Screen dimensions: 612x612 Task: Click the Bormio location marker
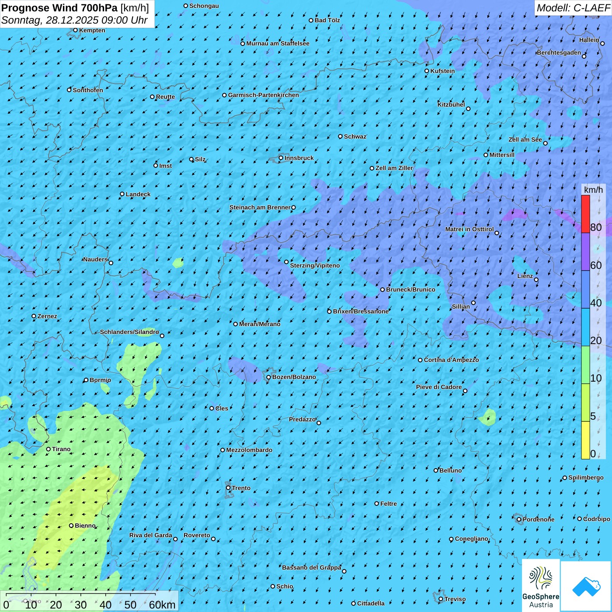[x=86, y=380]
